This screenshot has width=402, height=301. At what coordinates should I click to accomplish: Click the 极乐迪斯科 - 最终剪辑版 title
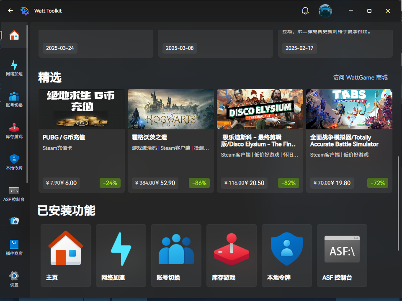tap(259, 141)
